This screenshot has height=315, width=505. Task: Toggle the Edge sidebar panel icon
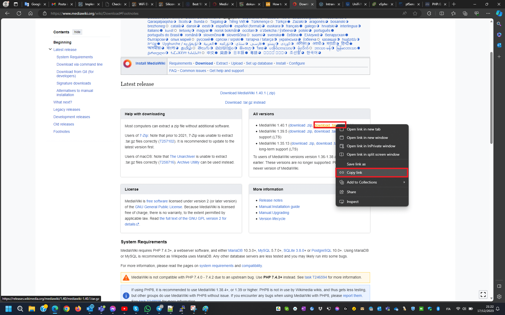click(499, 286)
